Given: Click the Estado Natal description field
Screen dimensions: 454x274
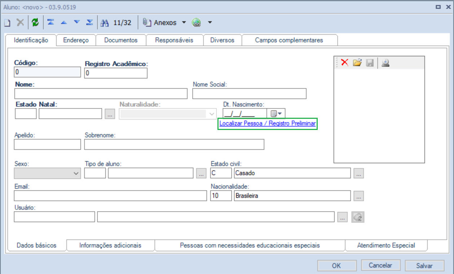Looking at the screenshot, I should pos(71,114).
